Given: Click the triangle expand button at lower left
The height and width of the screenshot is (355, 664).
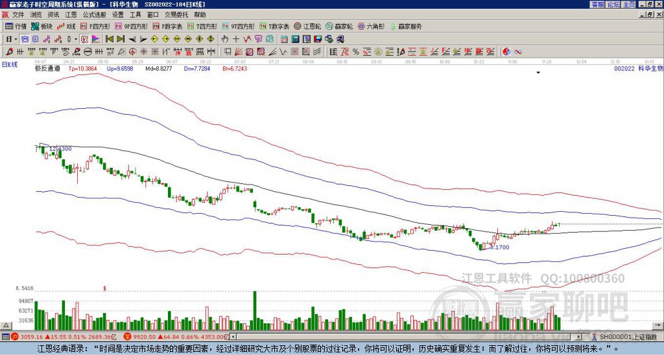Looking at the screenshot, I should point(6,325).
